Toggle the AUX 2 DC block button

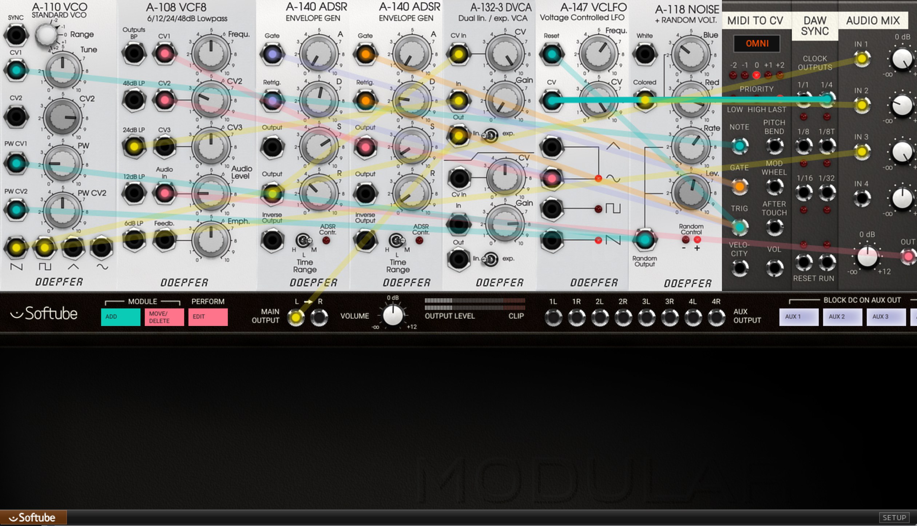click(842, 317)
